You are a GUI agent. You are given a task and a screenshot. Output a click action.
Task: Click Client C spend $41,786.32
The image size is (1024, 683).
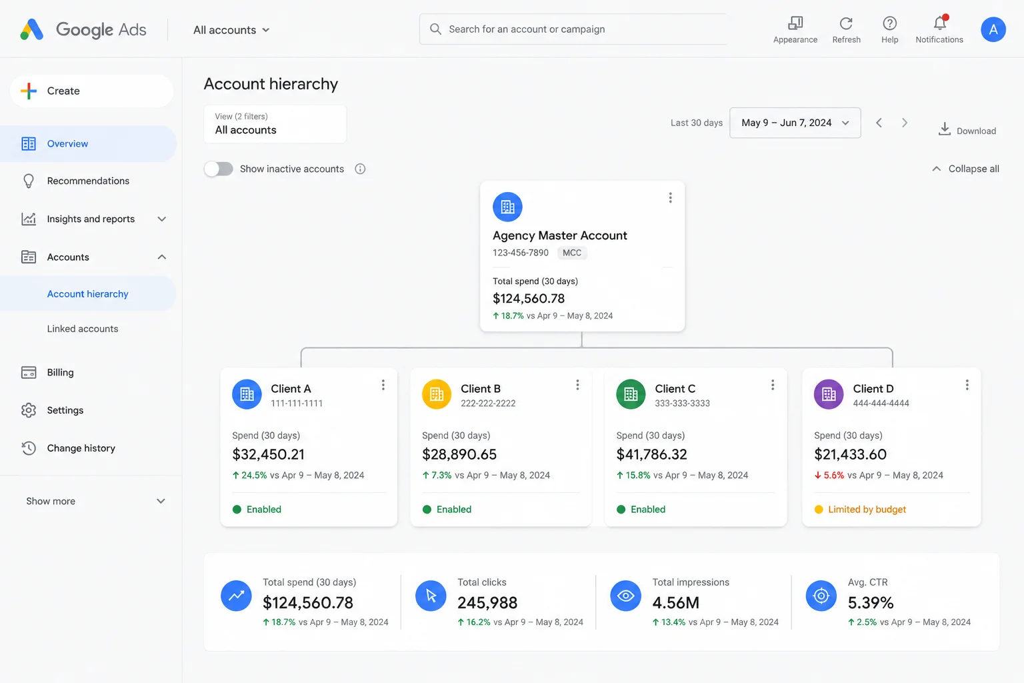[651, 454]
